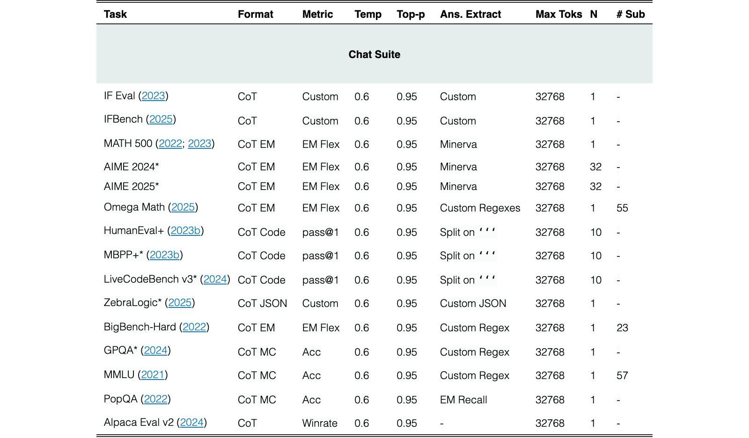The image size is (749, 438).
Task: Open the GPQA 2024 citation link
Action: pos(156,350)
